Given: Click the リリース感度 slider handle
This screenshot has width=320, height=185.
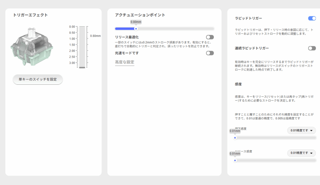Looking at the screenshot, I should [x=235, y=161].
